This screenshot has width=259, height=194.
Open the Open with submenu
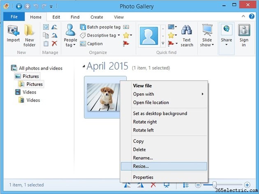coord(164,94)
